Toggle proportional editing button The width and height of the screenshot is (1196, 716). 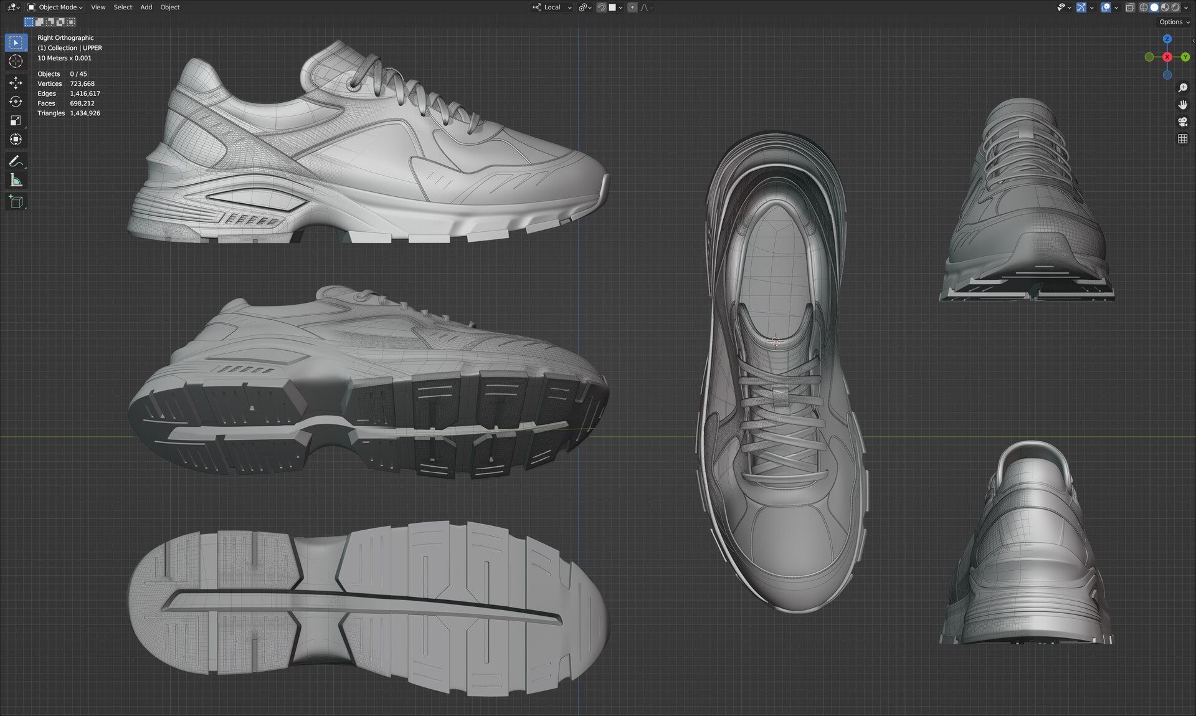pos(632,7)
